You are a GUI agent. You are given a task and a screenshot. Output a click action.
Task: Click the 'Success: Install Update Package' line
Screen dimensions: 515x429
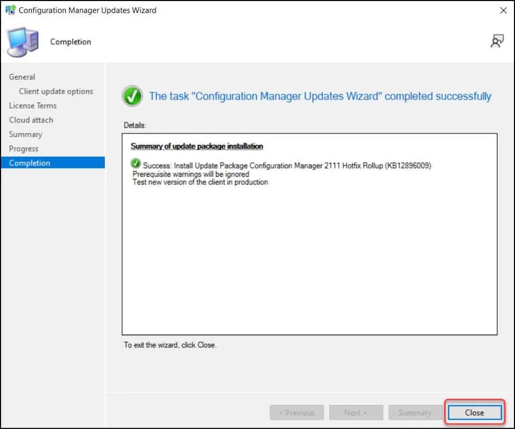point(287,165)
